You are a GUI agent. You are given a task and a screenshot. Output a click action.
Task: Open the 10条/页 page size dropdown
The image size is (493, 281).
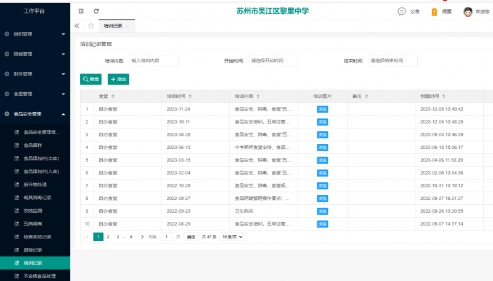click(x=232, y=237)
